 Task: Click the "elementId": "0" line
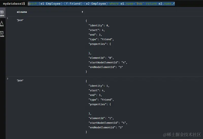(x=101, y=58)
